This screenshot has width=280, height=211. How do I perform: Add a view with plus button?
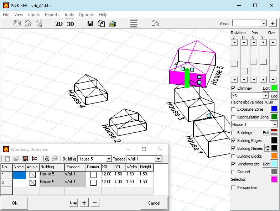click(273, 23)
